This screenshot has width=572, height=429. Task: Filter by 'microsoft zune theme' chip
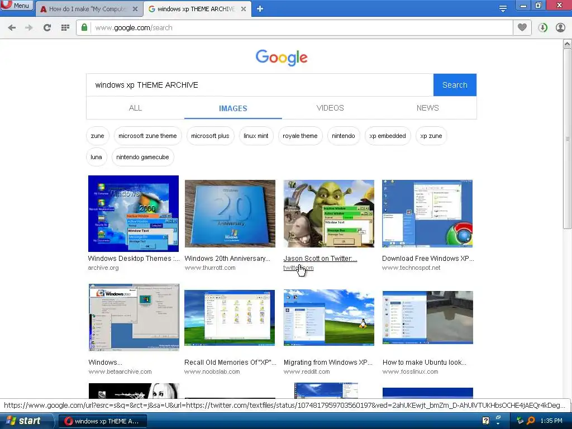147,136
